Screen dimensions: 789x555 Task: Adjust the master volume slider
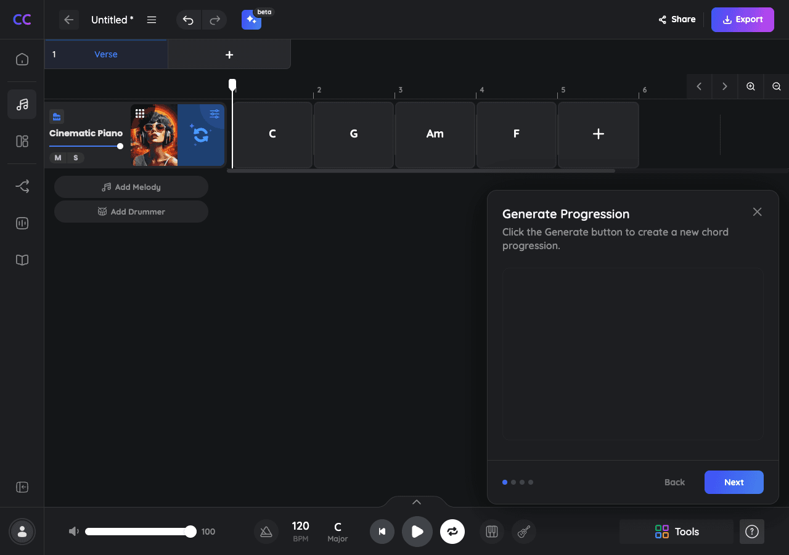click(x=141, y=532)
